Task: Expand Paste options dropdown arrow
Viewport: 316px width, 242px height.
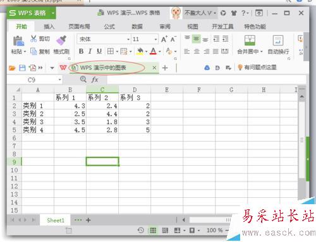Action: [x=25, y=52]
